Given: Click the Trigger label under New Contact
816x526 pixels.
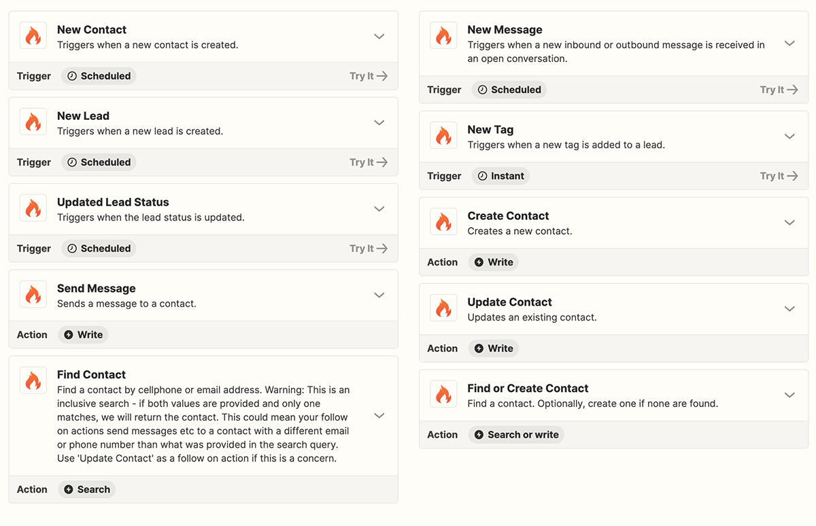Looking at the screenshot, I should click(34, 76).
